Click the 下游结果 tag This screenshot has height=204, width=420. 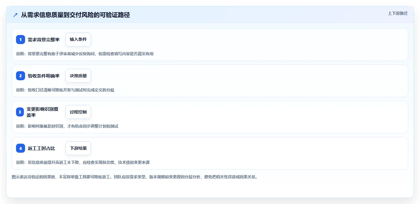pyautogui.click(x=78, y=148)
